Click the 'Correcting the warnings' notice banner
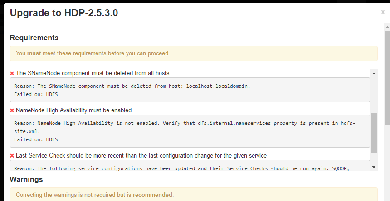The image size is (390, 201). (194, 195)
